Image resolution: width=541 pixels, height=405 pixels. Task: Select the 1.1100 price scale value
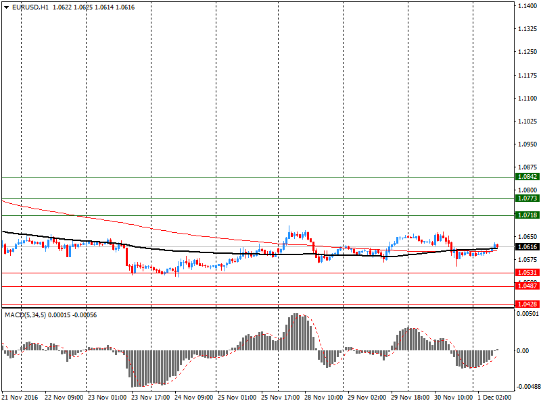click(527, 98)
